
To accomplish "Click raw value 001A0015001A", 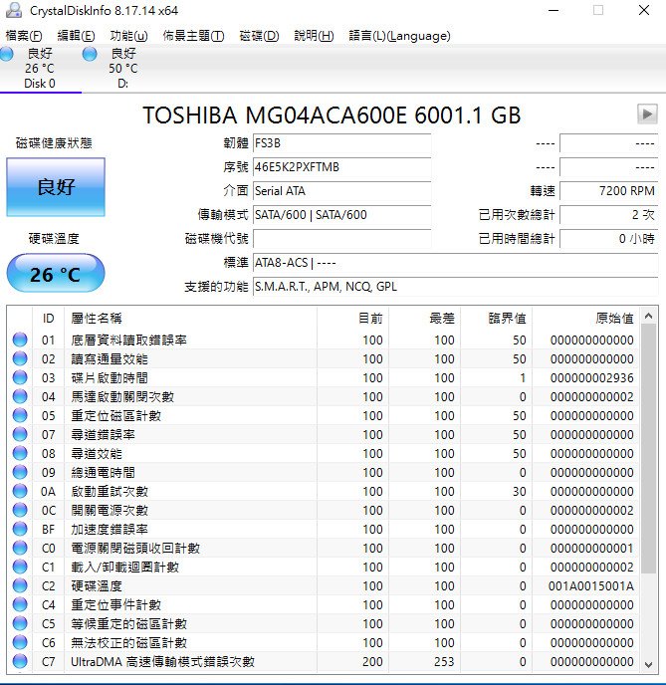I will [591, 585].
